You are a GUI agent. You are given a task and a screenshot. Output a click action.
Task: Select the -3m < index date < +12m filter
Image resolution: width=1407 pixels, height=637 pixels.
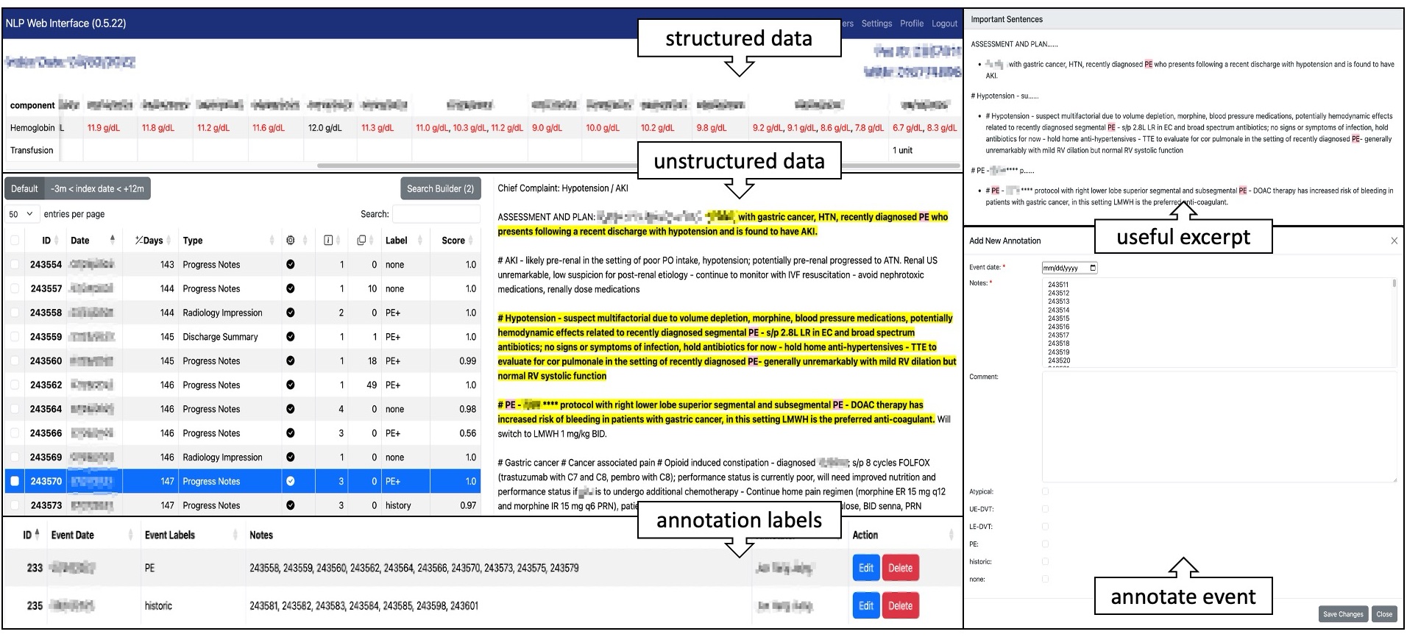click(x=97, y=188)
